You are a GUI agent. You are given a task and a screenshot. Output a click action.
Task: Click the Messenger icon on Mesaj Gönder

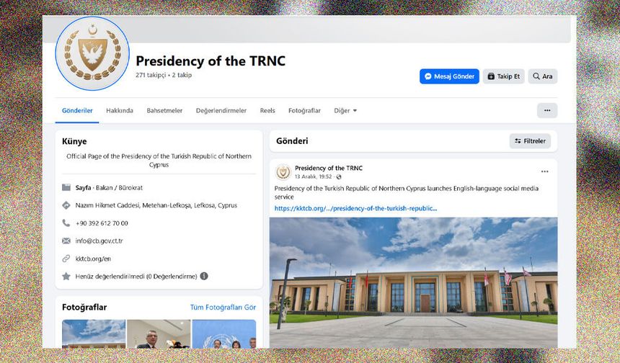tap(428, 76)
